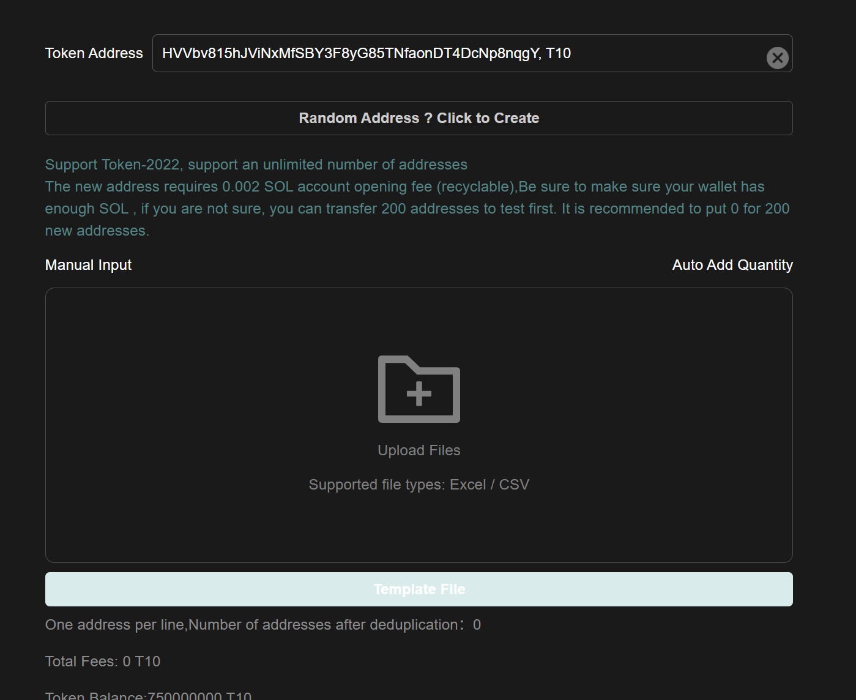The width and height of the screenshot is (856, 700).
Task: Click the 0.002 SOL account opening fee line
Action: click(404, 187)
